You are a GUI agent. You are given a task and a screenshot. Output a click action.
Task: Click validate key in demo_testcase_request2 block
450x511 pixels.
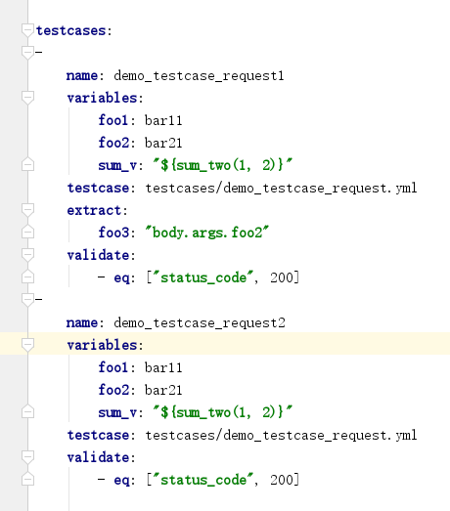point(98,457)
